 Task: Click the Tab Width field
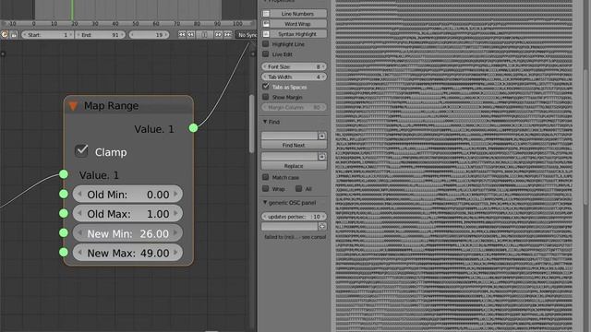click(294, 77)
